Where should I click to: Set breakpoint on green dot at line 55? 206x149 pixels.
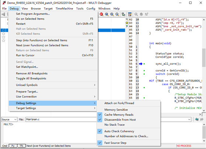144,64
